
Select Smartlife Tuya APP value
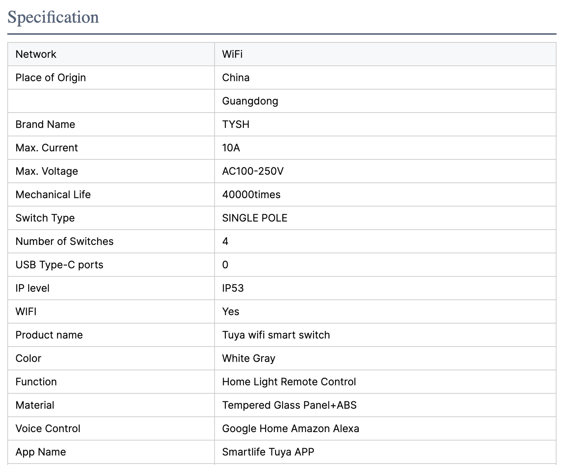click(268, 452)
